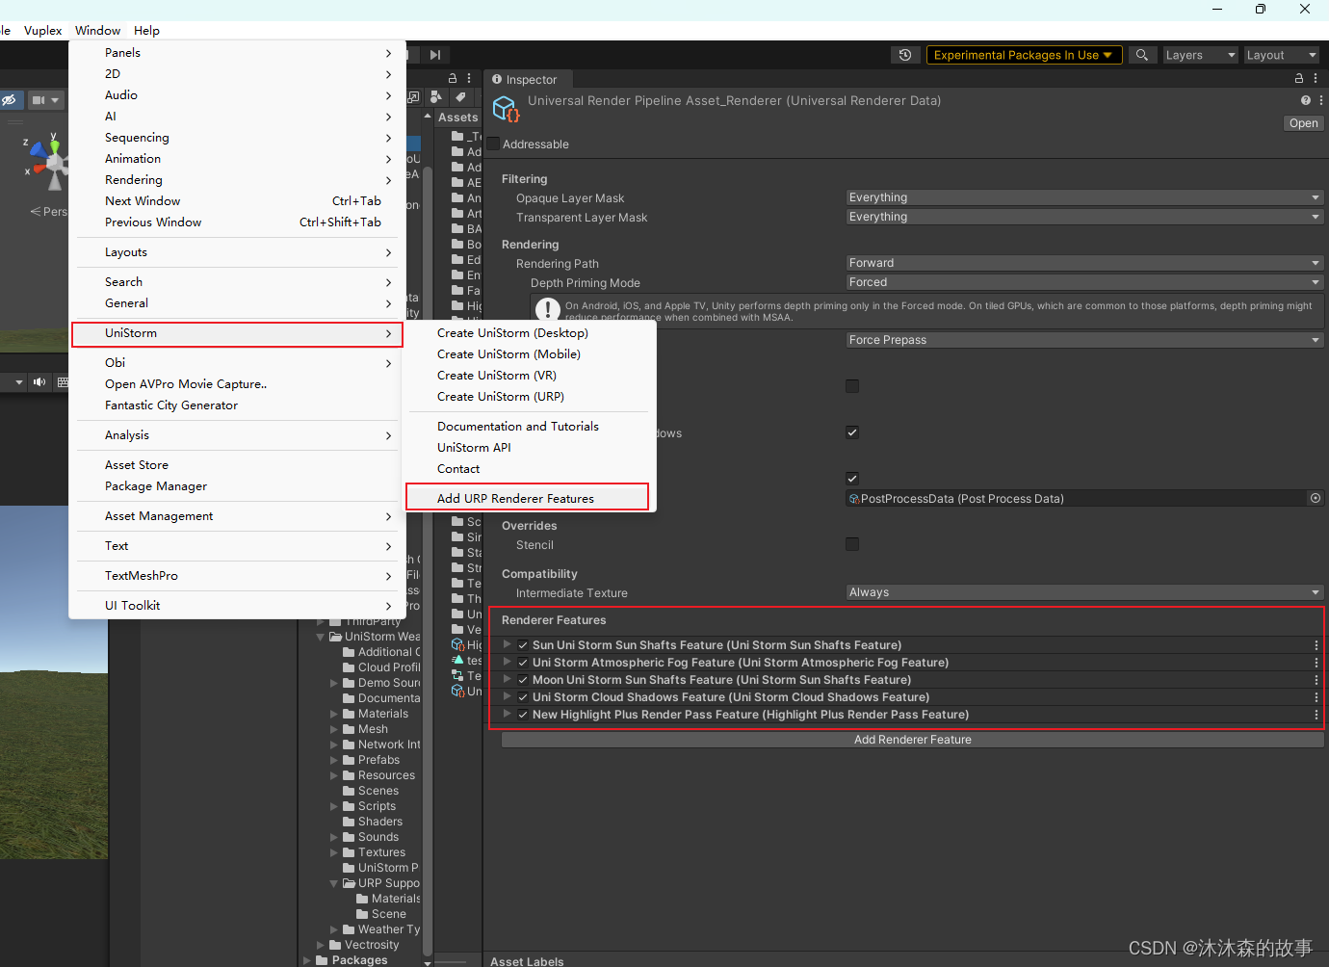Image resolution: width=1329 pixels, height=967 pixels.
Task: Open the Rendering submenu
Action: point(237,180)
